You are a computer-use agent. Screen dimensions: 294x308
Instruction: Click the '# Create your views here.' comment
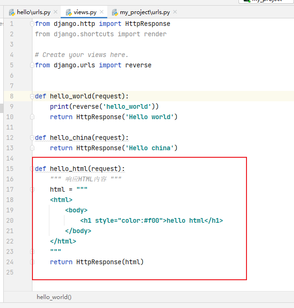point(81,55)
